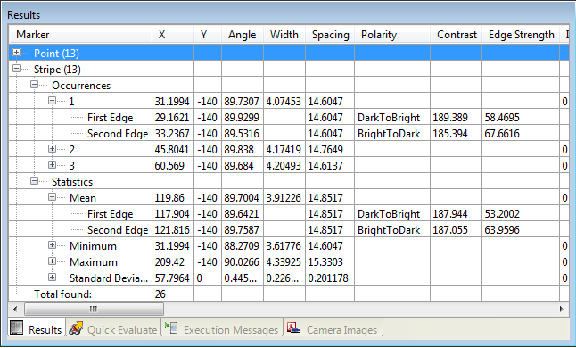Click the horizontal scrollbar left arrow
Image resolution: width=576 pixels, height=348 pixels.
click(15, 309)
